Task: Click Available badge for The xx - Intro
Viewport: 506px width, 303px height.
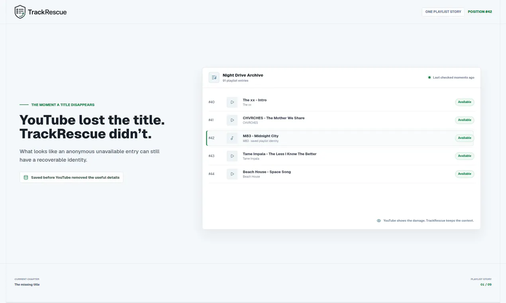Action: click(x=465, y=102)
